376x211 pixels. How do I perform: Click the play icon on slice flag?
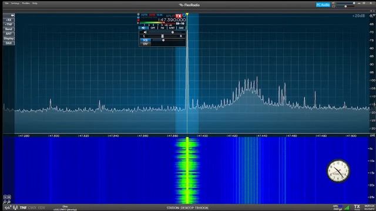click(x=139, y=23)
